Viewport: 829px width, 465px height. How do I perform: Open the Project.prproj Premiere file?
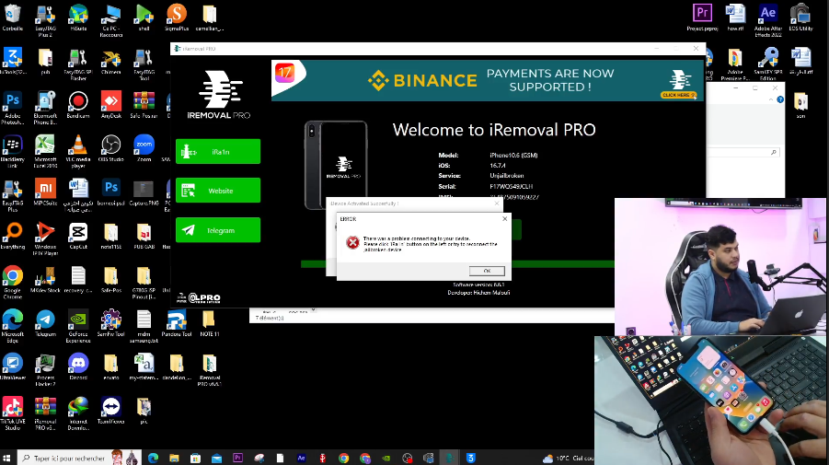(x=703, y=18)
